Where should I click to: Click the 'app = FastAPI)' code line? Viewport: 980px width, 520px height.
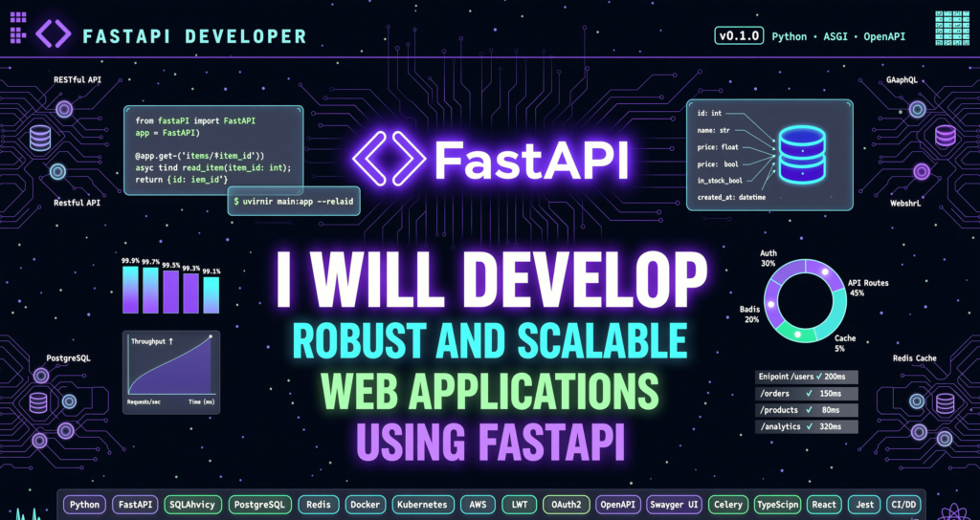167,133
